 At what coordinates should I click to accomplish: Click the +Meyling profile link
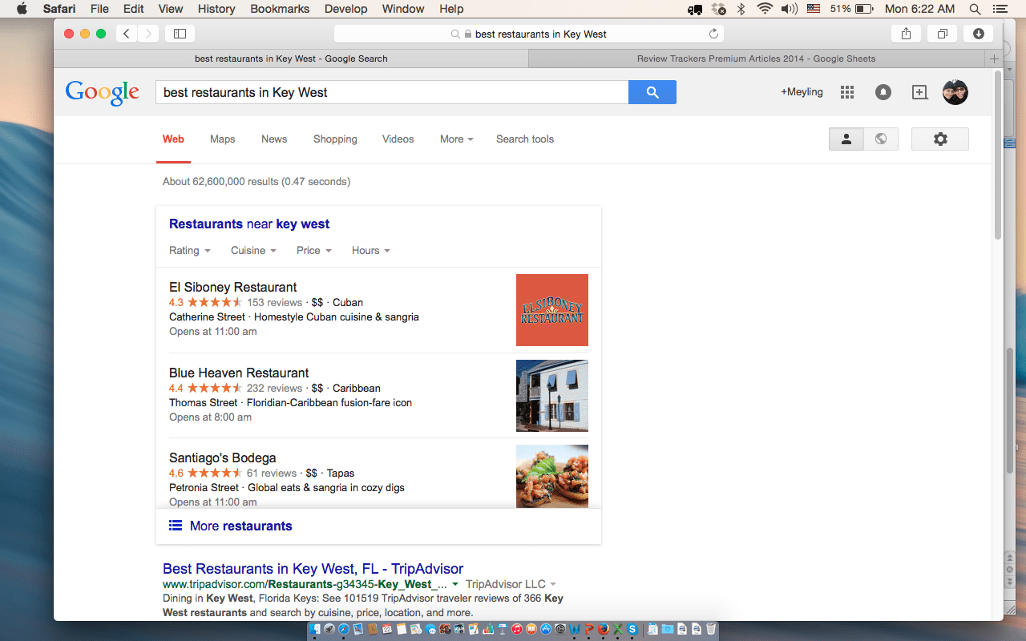802,92
